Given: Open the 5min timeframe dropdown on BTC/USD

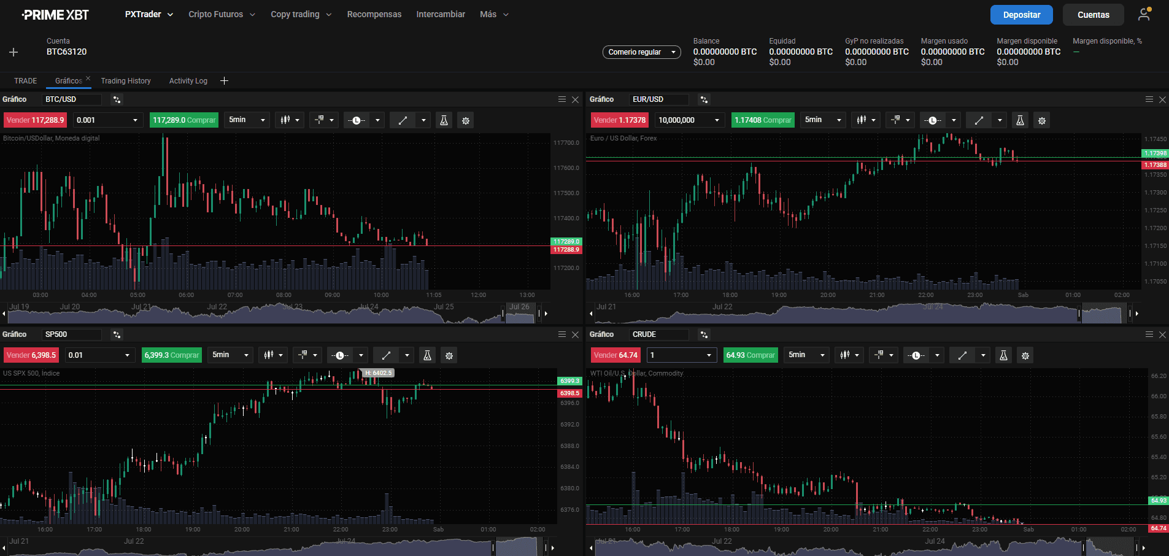Looking at the screenshot, I should coord(247,120).
